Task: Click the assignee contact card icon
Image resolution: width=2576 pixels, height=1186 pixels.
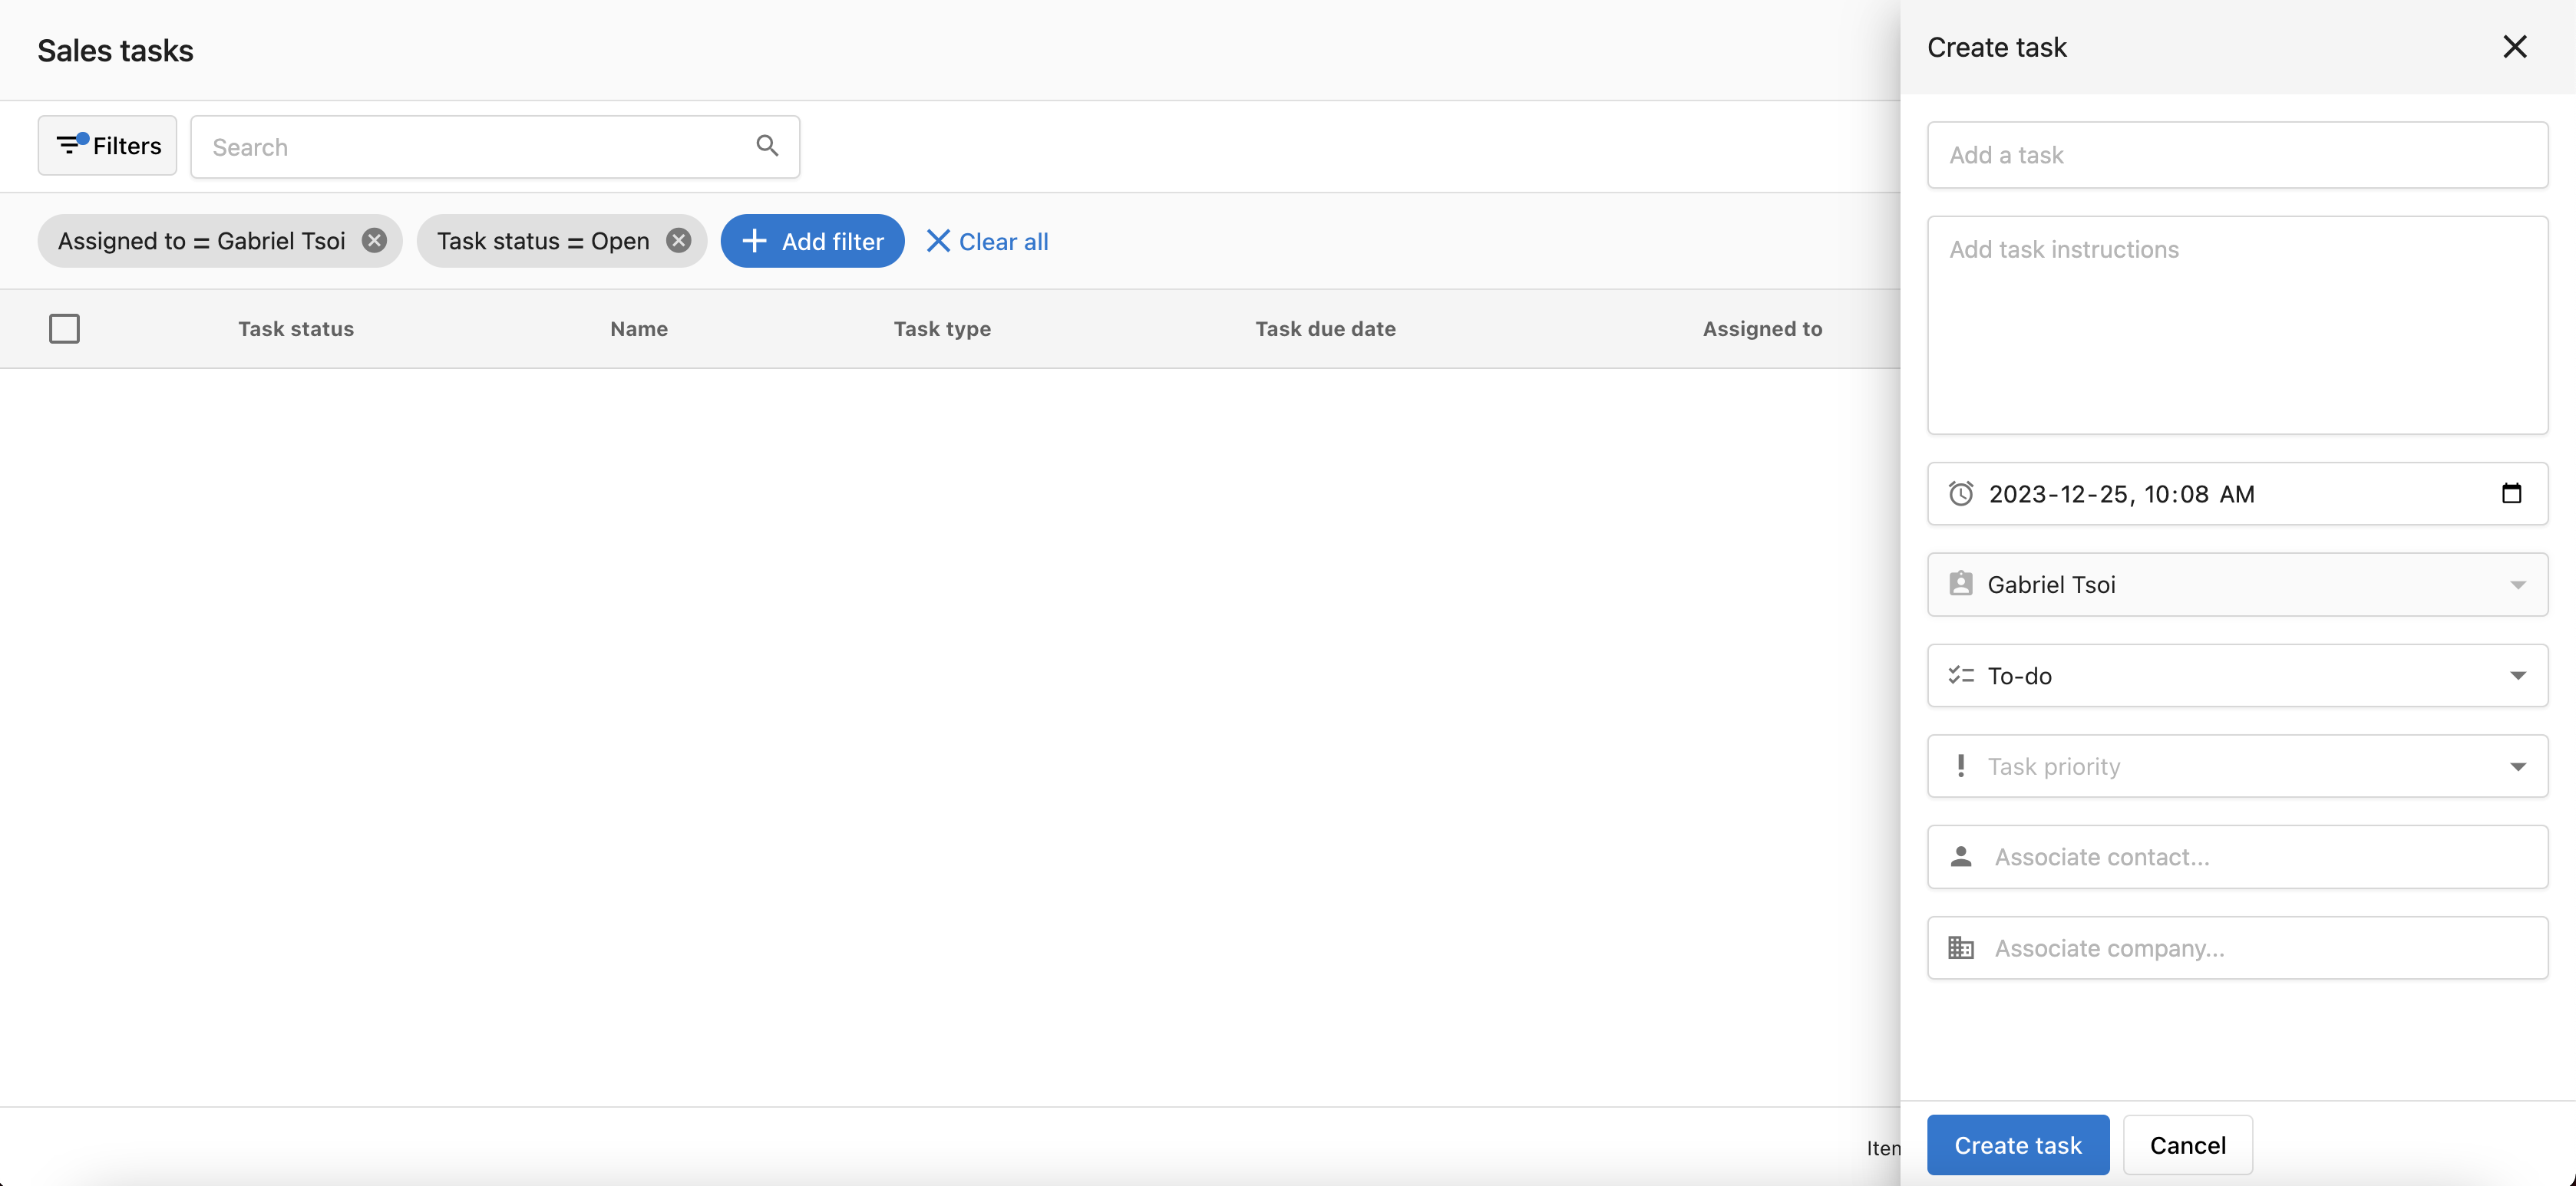Action: pos(1961,584)
